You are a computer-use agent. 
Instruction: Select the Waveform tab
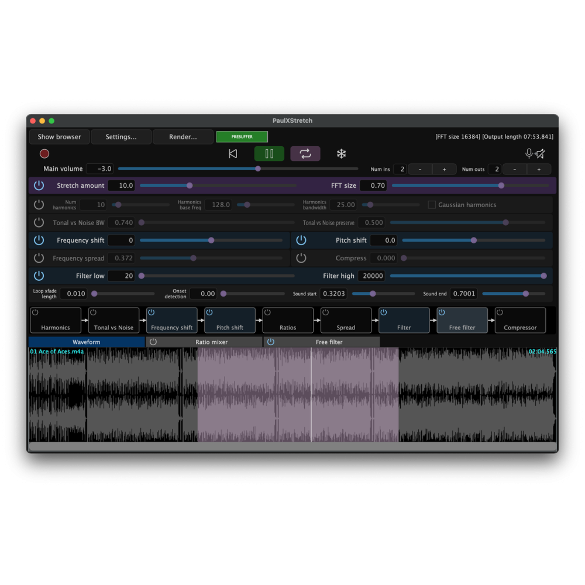[87, 342]
